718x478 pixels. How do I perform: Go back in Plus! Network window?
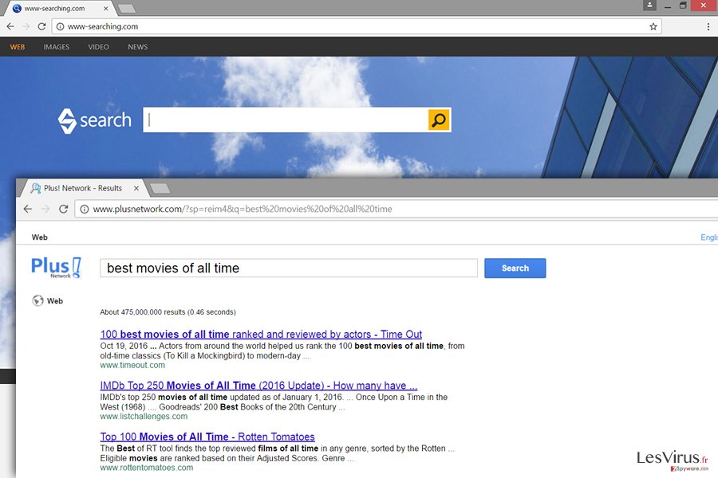click(28, 209)
